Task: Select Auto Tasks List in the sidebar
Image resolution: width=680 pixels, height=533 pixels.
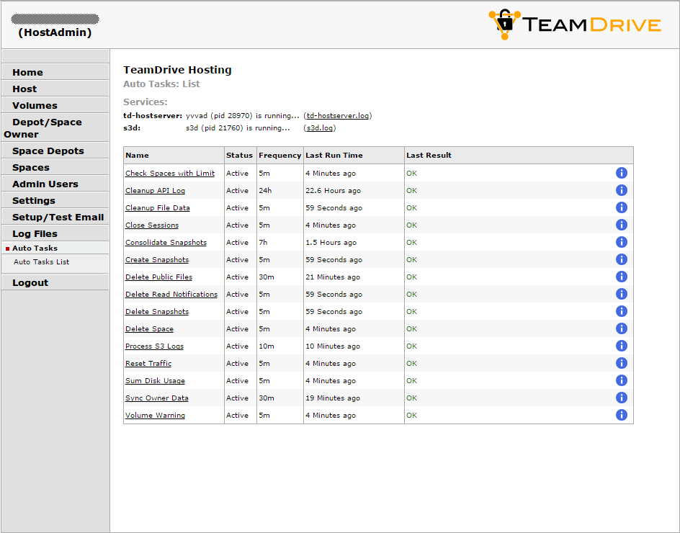Action: coord(40,262)
